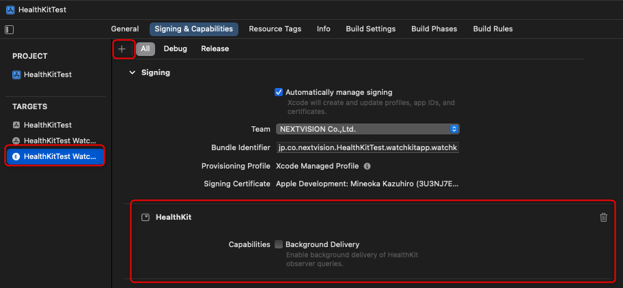Screen dimensions: 623x288
Task: Open the Team dropdown menu
Action: (368, 129)
